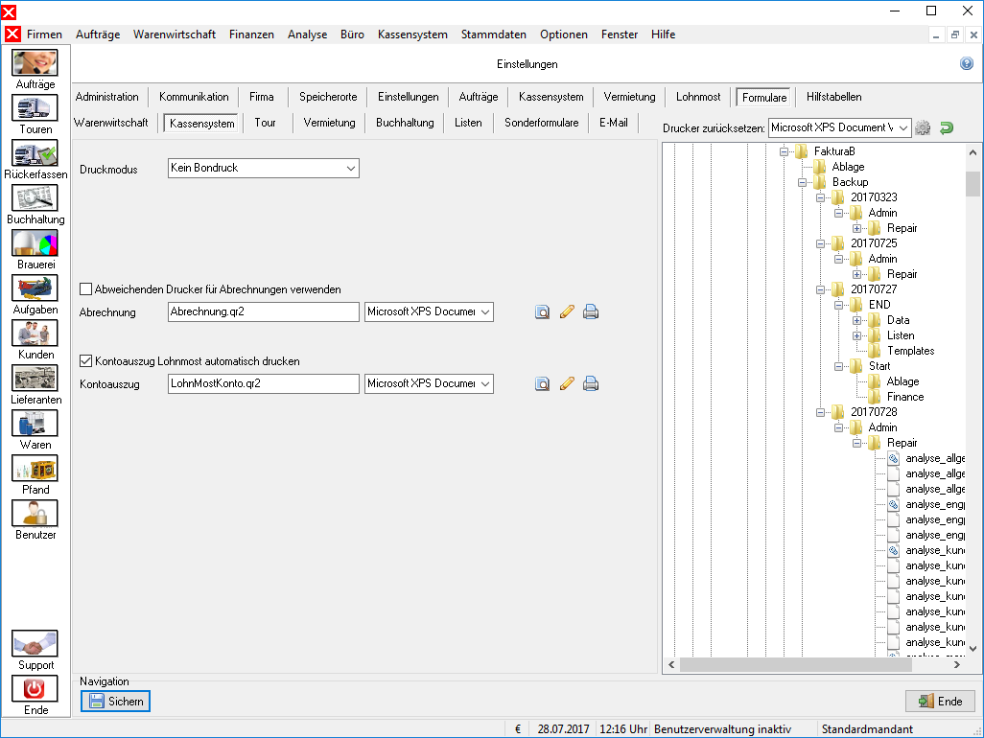
Task: Click the tree horizontal scrollbar right arrow
Action: coord(957,664)
